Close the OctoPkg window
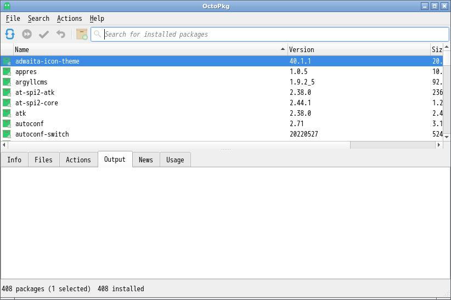Viewport: 451px width, 300px height. click(x=444, y=6)
